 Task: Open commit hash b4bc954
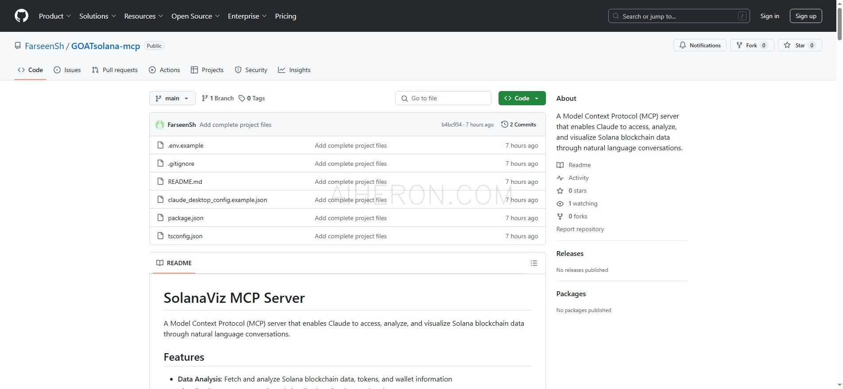click(452, 125)
